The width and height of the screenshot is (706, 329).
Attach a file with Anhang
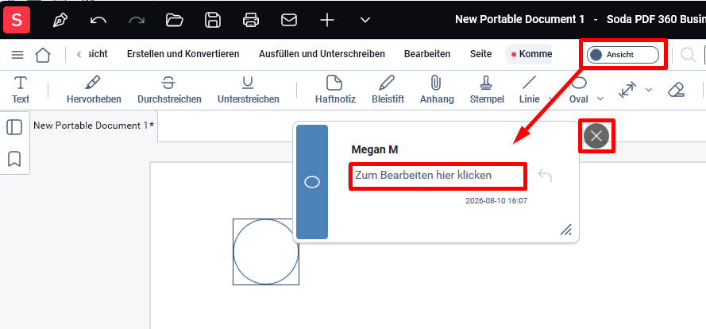[437, 90]
